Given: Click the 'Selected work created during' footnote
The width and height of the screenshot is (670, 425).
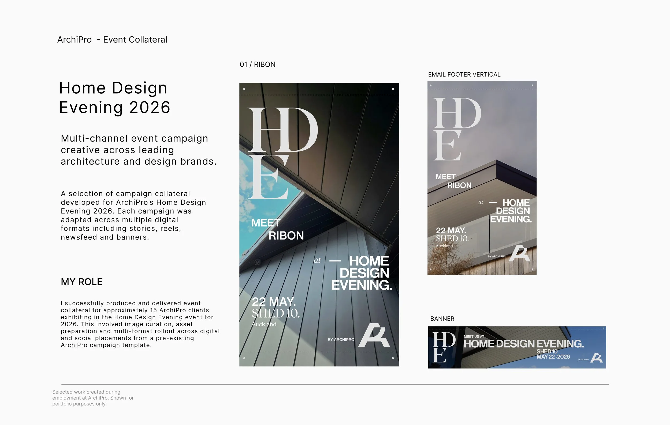Looking at the screenshot, I should (x=93, y=398).
